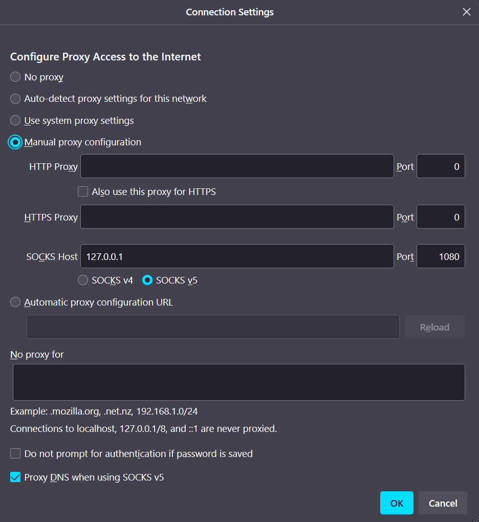The width and height of the screenshot is (479, 522).
Task: Select Manual proxy configuration radio button
Action: pos(15,142)
